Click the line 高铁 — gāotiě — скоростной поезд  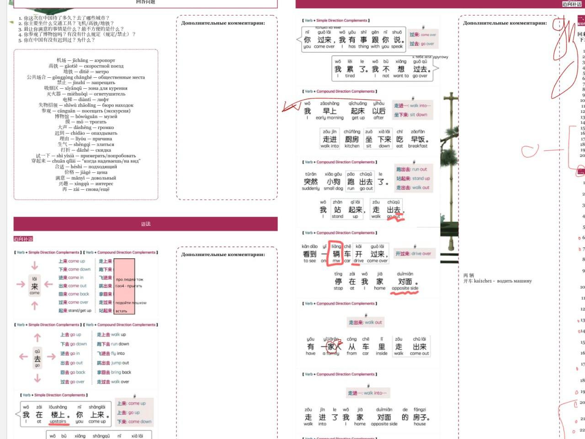point(86,66)
